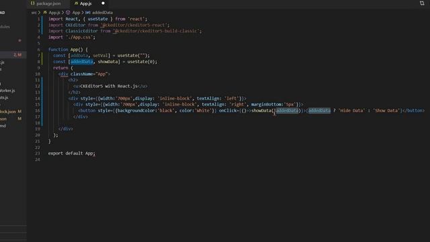Click line number 24 in the gutter
Viewport: 430px width, 242px height.
[38, 159]
